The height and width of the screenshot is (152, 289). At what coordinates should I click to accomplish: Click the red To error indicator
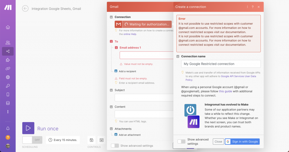[111, 42]
